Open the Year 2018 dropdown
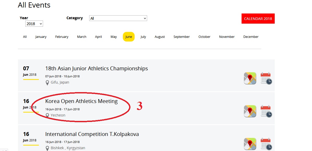This screenshot has height=151, width=312. click(34, 24)
